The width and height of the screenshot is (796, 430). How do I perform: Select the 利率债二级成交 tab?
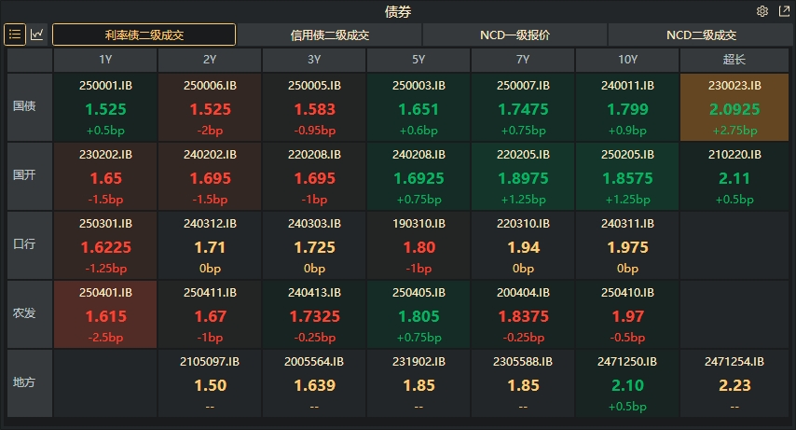point(144,35)
